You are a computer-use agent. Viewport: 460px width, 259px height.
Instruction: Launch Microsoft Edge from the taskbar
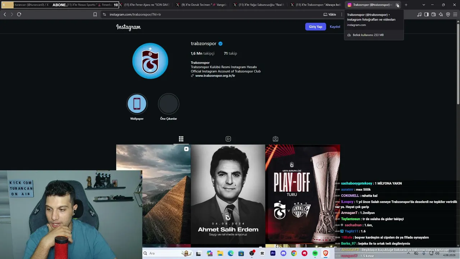(x=231, y=254)
